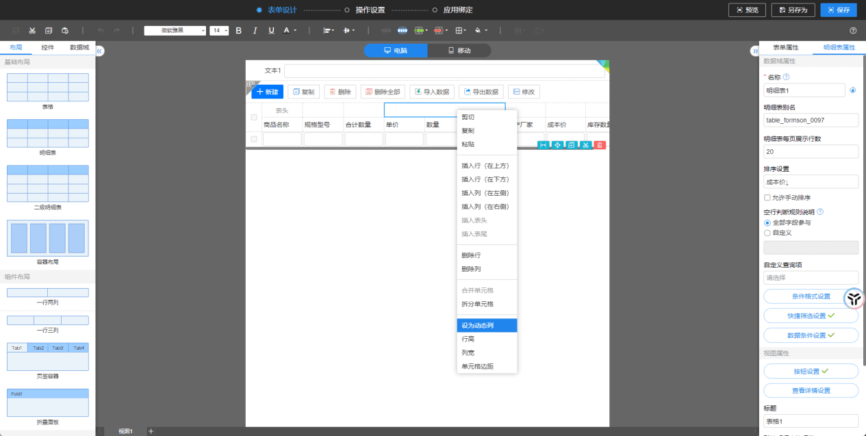Click the paste clipboard icon in top toolbar

pos(65,31)
